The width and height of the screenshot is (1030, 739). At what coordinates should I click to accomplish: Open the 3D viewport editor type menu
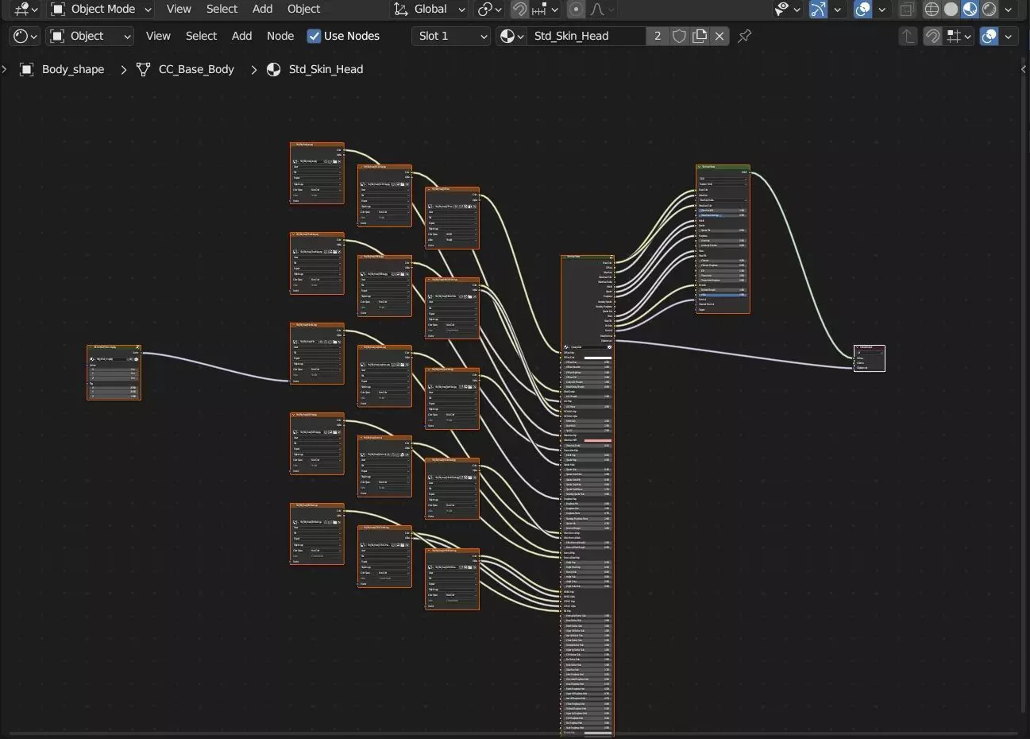click(x=26, y=9)
